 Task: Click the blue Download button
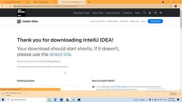155,21
